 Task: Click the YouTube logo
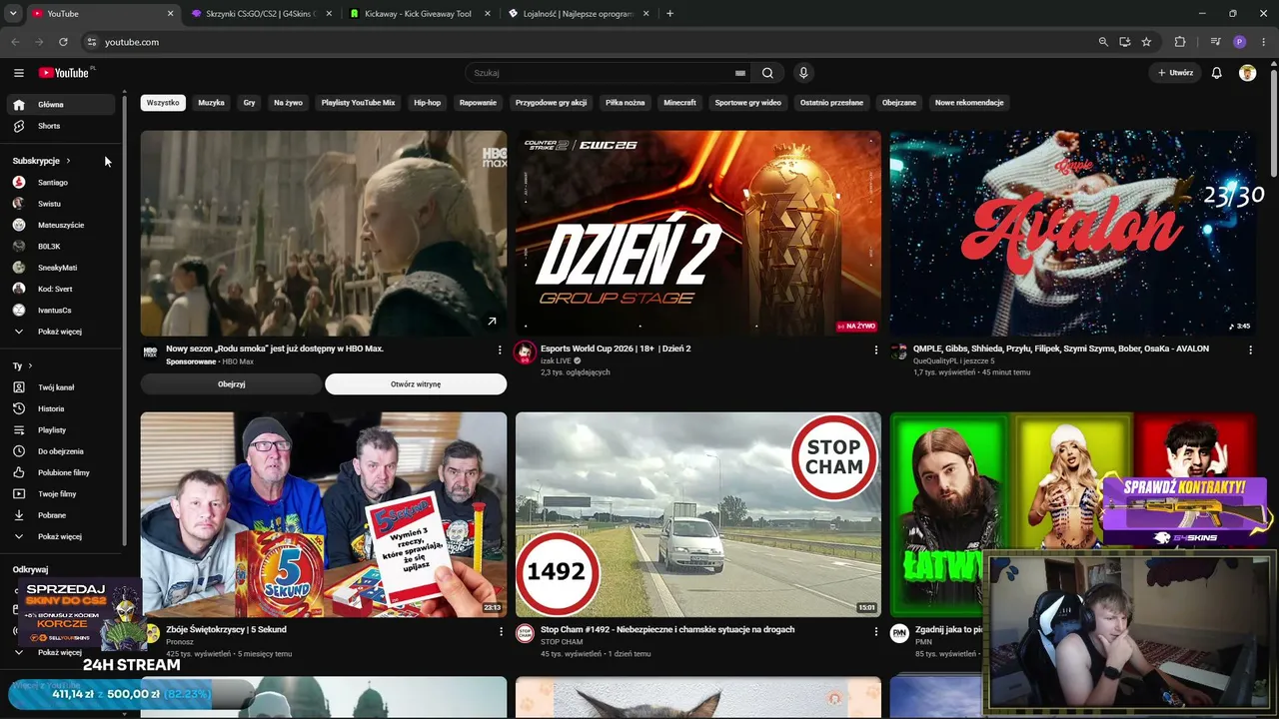(x=66, y=73)
